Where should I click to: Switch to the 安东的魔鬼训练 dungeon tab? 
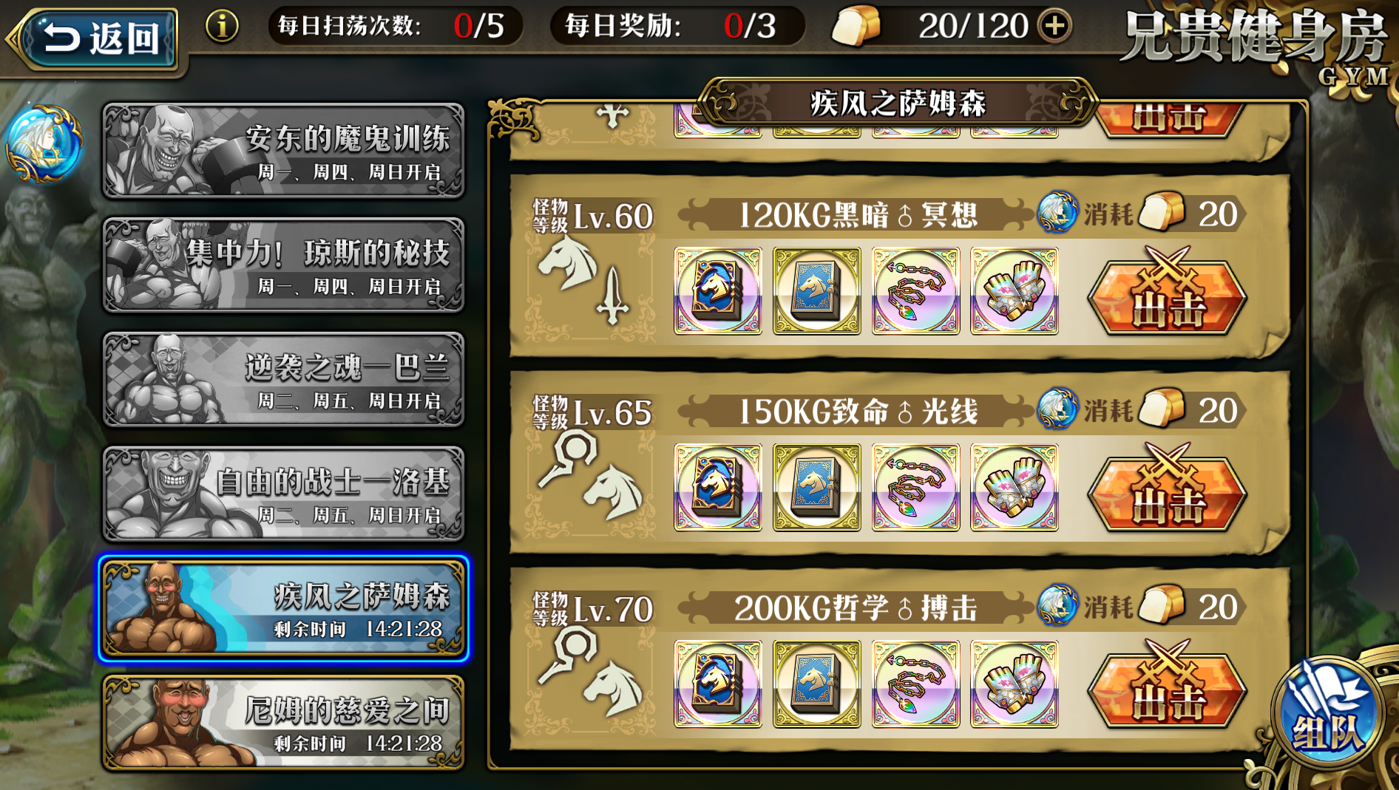(x=283, y=151)
